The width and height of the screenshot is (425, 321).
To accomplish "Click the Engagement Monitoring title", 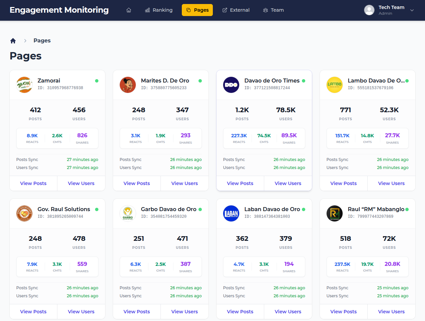I will (x=59, y=10).
